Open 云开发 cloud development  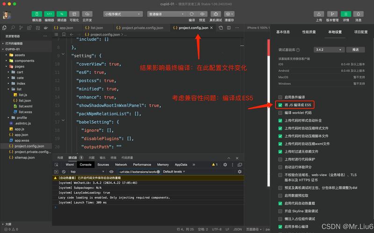(87, 14)
